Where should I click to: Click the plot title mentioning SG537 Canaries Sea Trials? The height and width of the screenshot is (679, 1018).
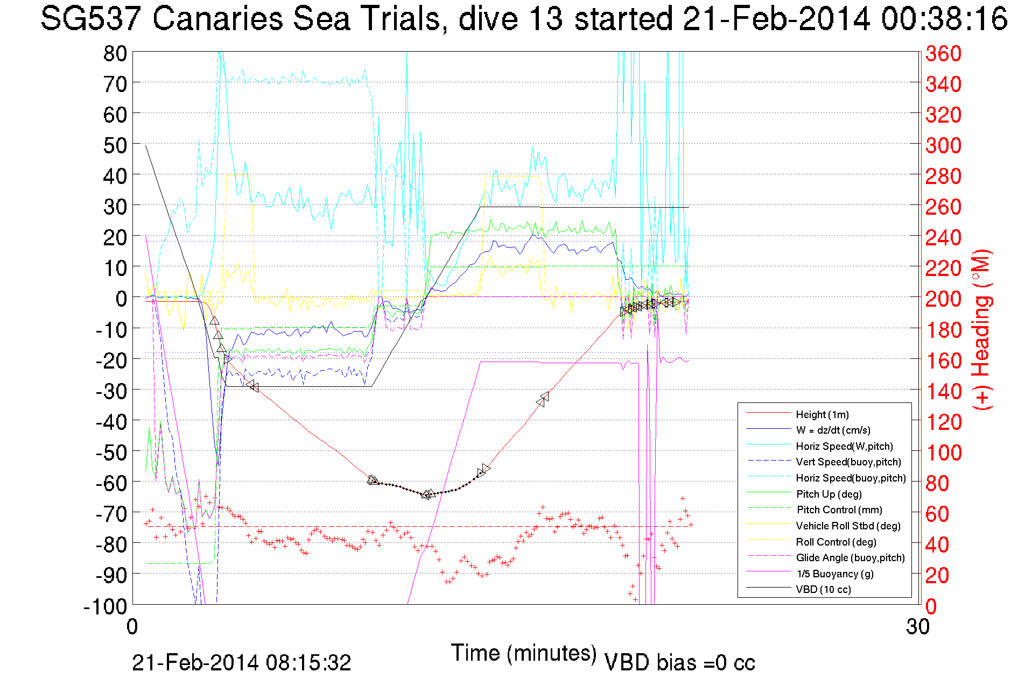click(523, 19)
